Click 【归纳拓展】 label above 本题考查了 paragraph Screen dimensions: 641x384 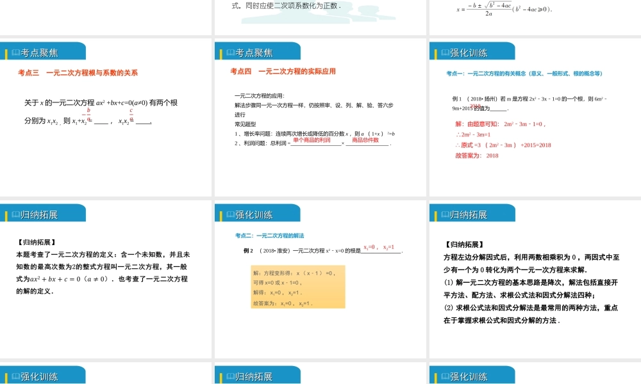coord(37,243)
